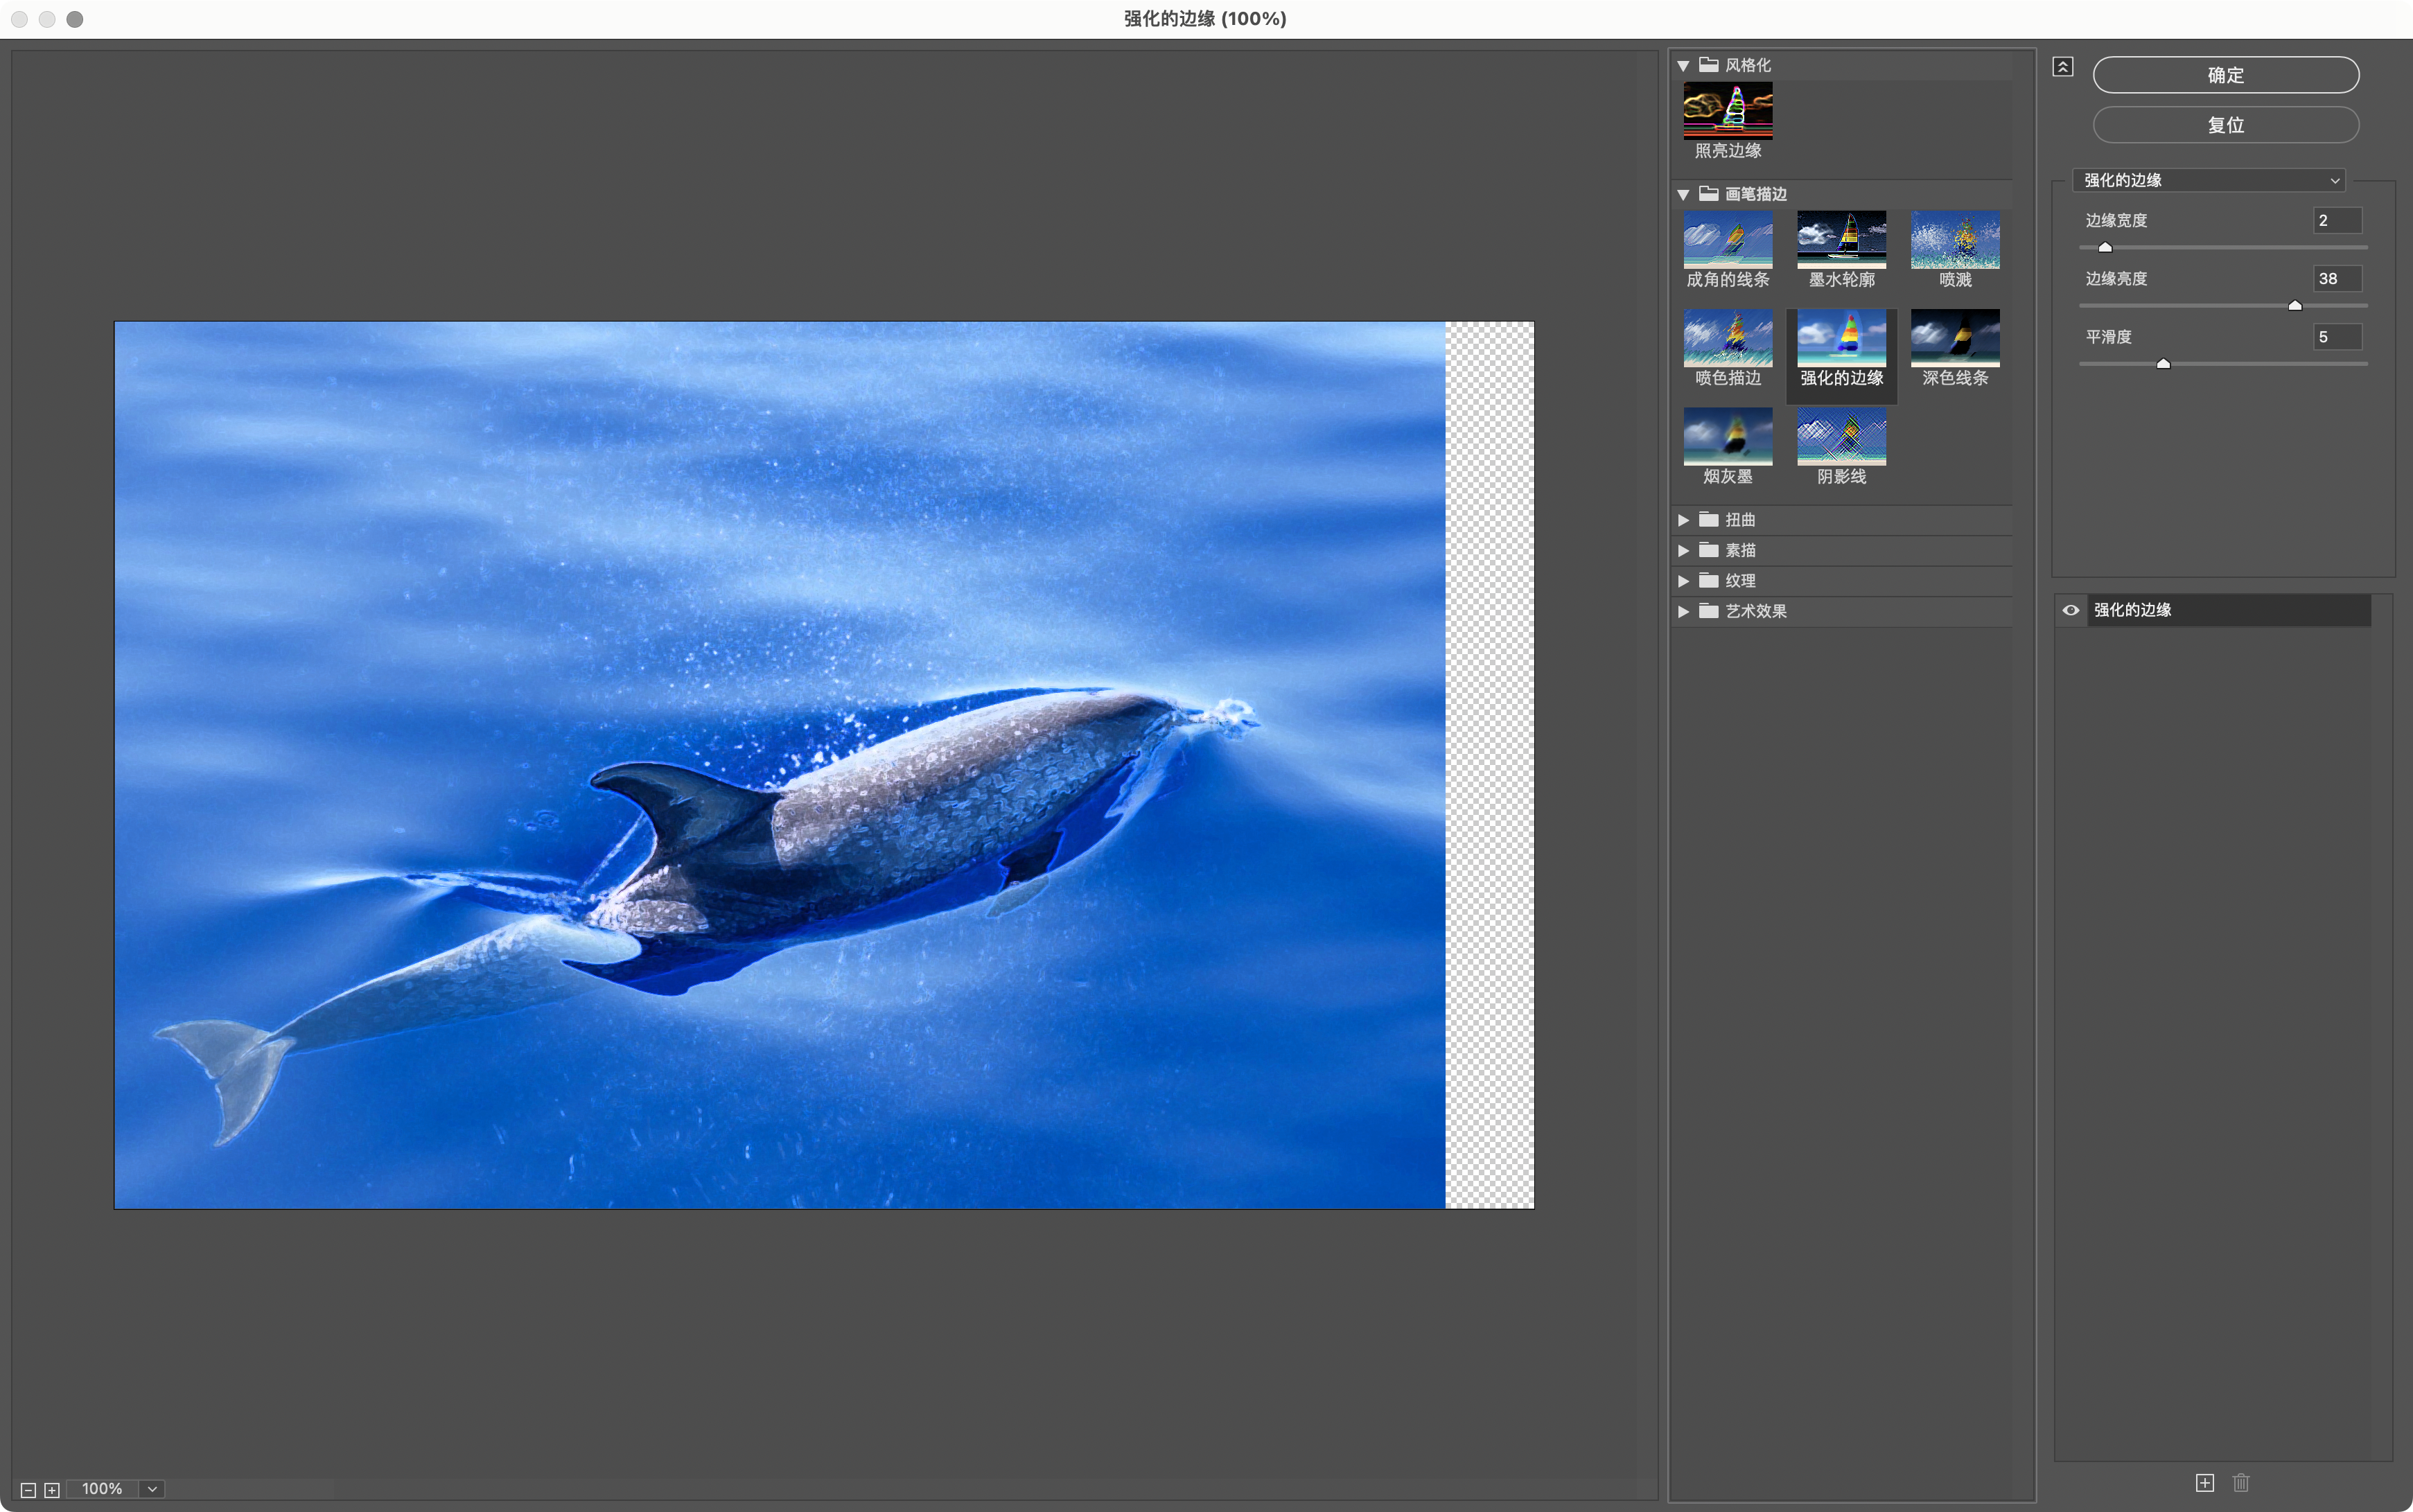Click the 素描 folder icon
The height and width of the screenshot is (1512, 2413).
(x=1709, y=550)
